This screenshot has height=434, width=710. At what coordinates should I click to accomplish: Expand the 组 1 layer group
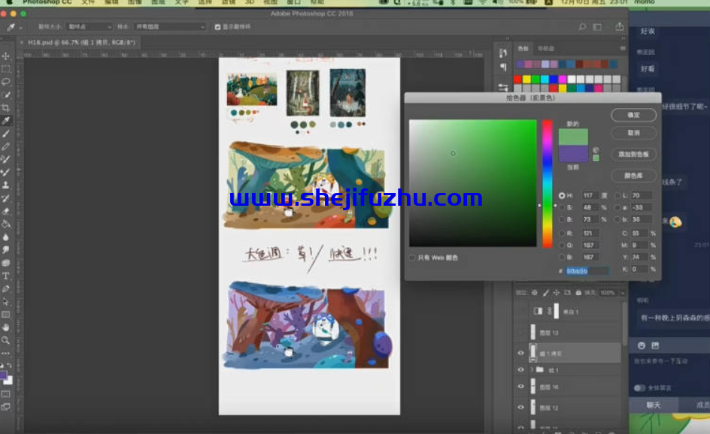point(532,370)
